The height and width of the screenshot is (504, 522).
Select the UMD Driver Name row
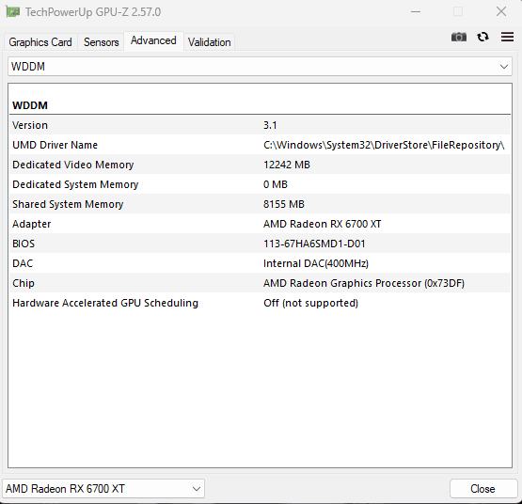(x=260, y=145)
